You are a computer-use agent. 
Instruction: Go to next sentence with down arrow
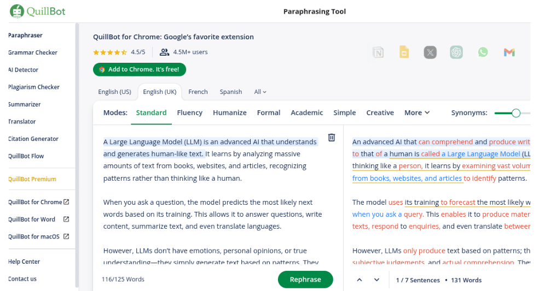[376, 280]
